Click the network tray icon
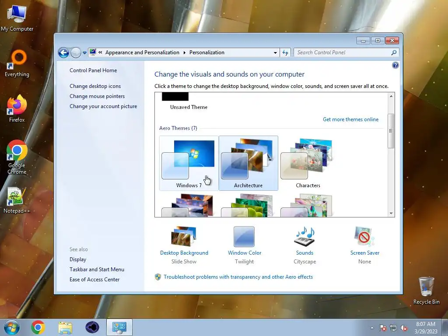 point(393,328)
